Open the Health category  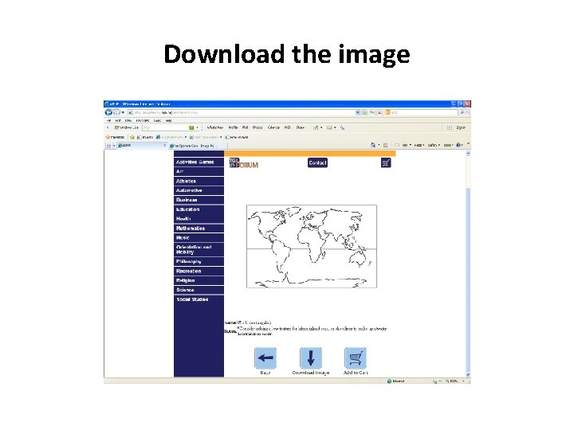(x=199, y=219)
